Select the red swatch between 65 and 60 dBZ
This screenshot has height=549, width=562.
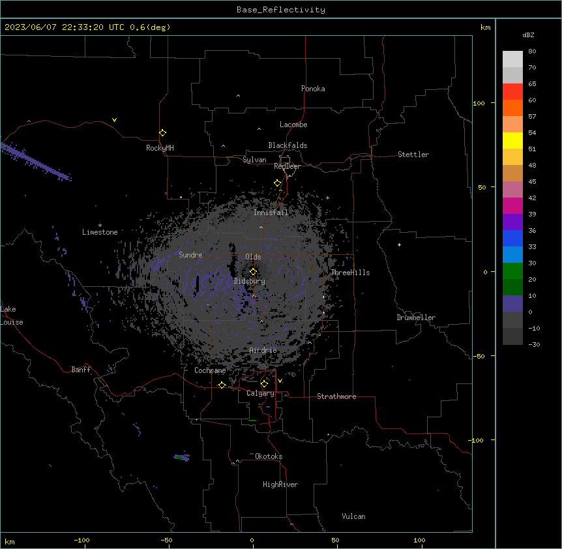tap(512, 91)
